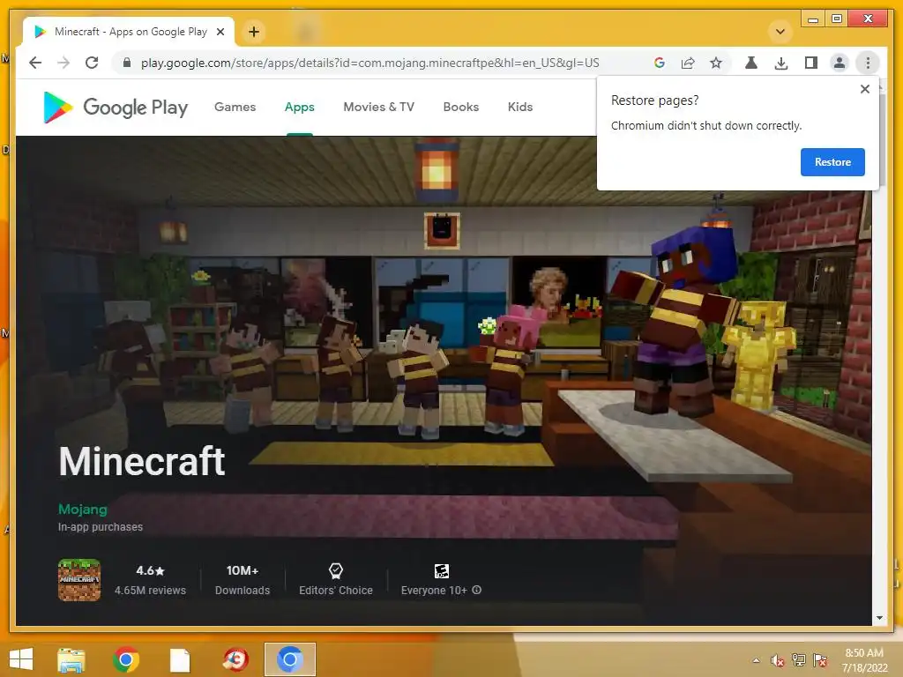Bookmark this page with the star icon
903x677 pixels.
coord(716,63)
